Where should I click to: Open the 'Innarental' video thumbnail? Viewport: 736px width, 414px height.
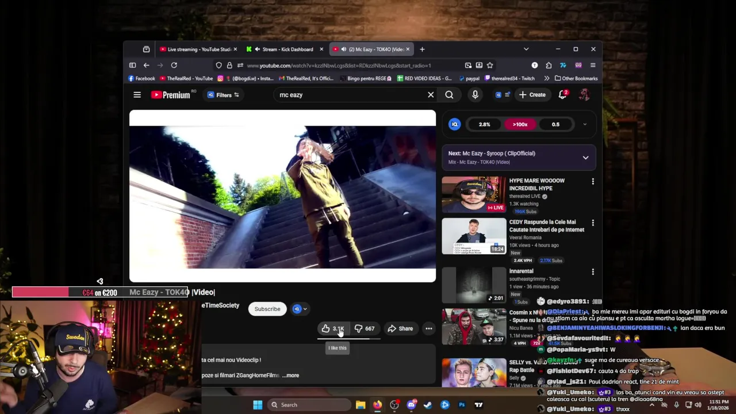point(474,285)
